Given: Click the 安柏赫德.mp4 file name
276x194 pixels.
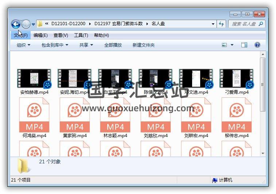Looking at the screenshot, I should (34, 92).
